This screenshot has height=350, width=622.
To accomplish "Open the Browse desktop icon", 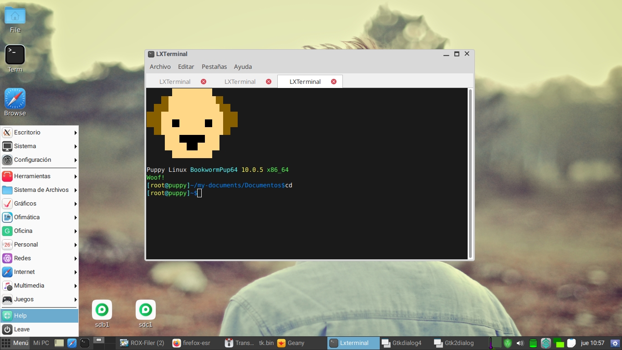I will pos(15,102).
